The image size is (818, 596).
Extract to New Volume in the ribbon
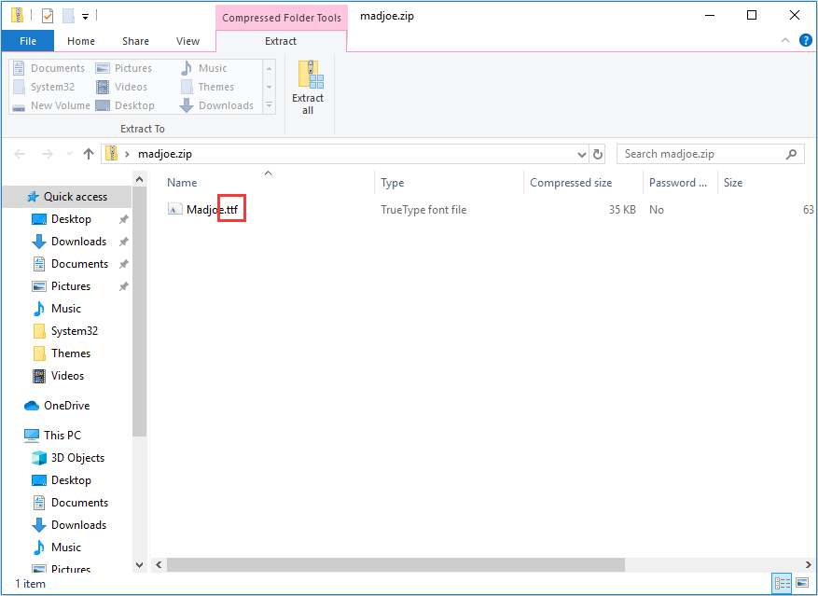click(x=51, y=105)
